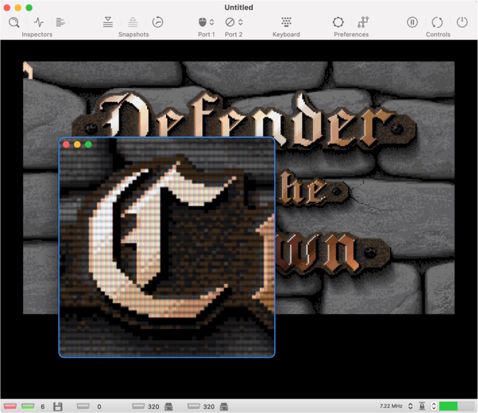This screenshot has width=478, height=413.
Task: Power off the emulator
Action: click(462, 22)
